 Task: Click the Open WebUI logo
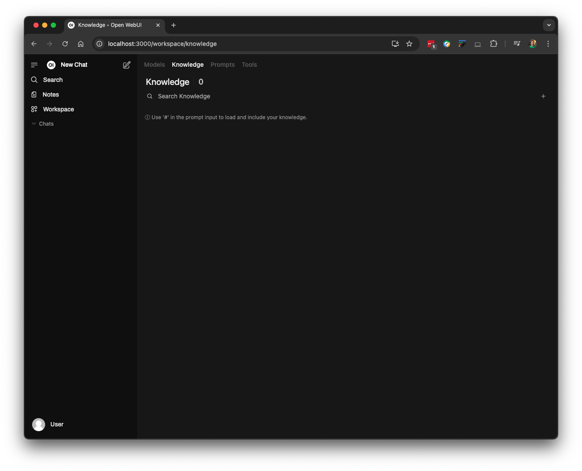[x=51, y=65]
